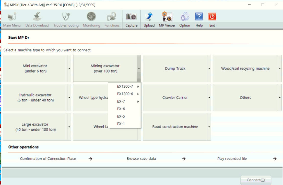Pick the EX-7 submenu entry
This screenshot has width=283, height=185.
pos(121,101)
